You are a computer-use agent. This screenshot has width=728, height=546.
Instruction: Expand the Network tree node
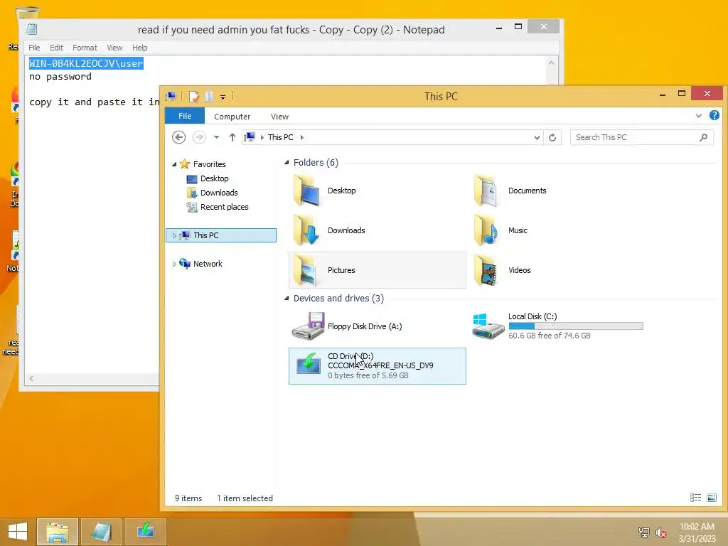coord(174,264)
